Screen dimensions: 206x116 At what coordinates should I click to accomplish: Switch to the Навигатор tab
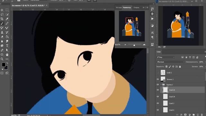tap(127, 7)
